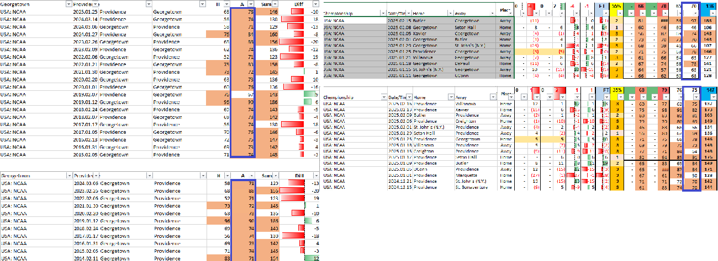Image resolution: width=718 pixels, height=261 pixels.
Task: Select the Marquette away team cell
Action: 474,176
